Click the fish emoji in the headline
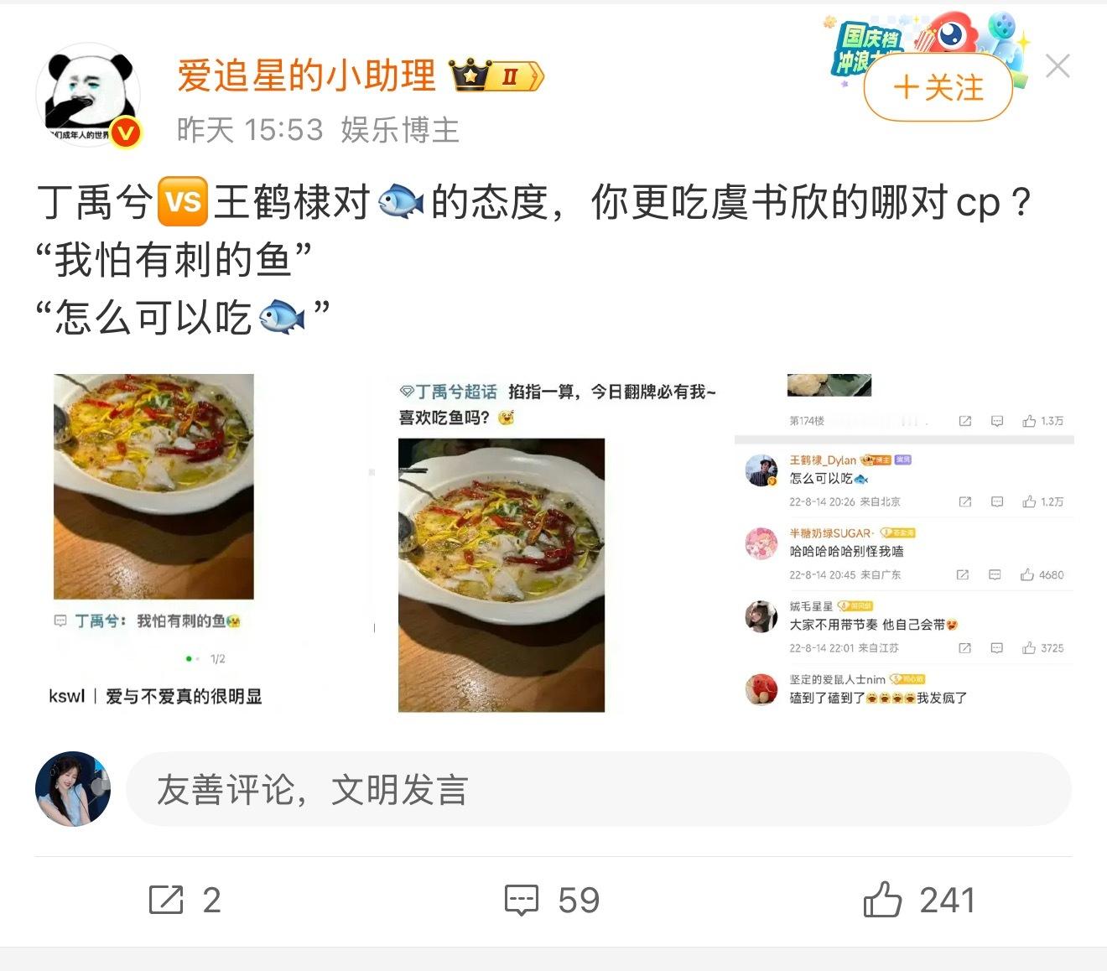This screenshot has height=971, width=1107. (401, 202)
